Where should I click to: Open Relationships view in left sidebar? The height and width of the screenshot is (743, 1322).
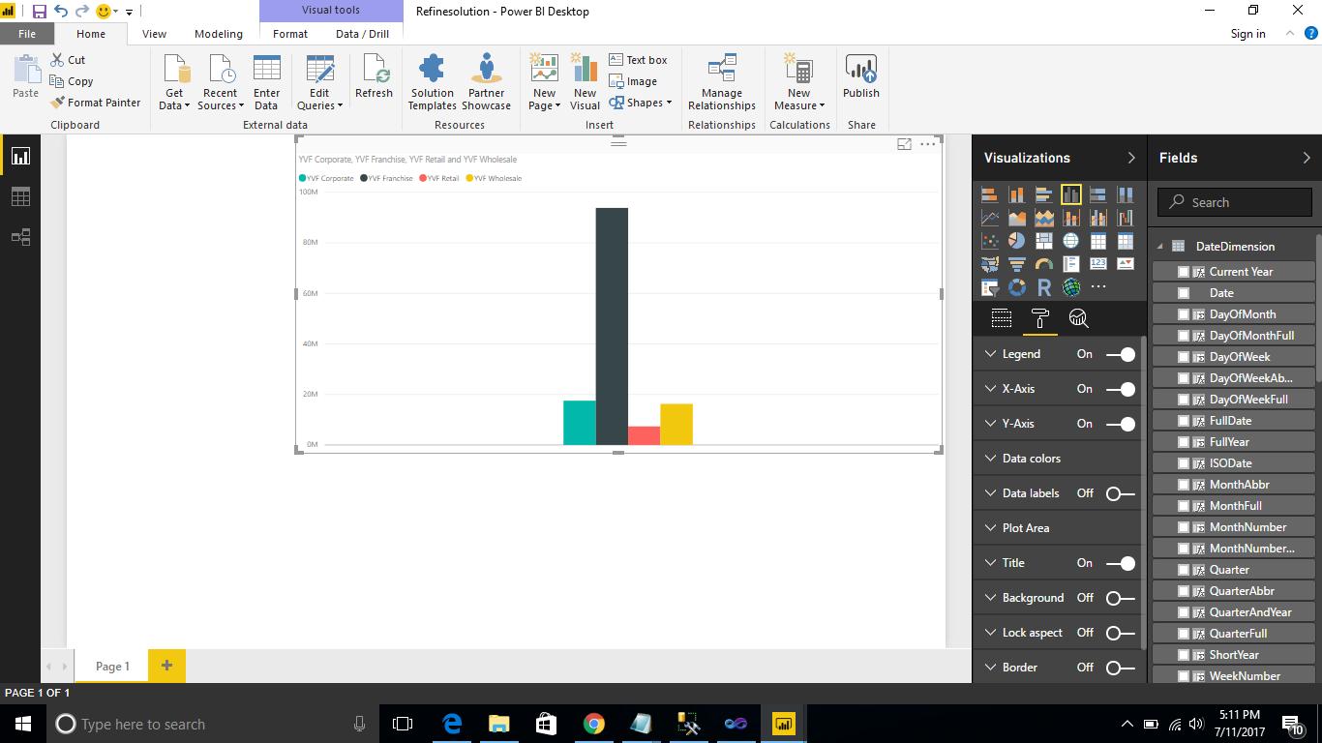[x=20, y=237]
